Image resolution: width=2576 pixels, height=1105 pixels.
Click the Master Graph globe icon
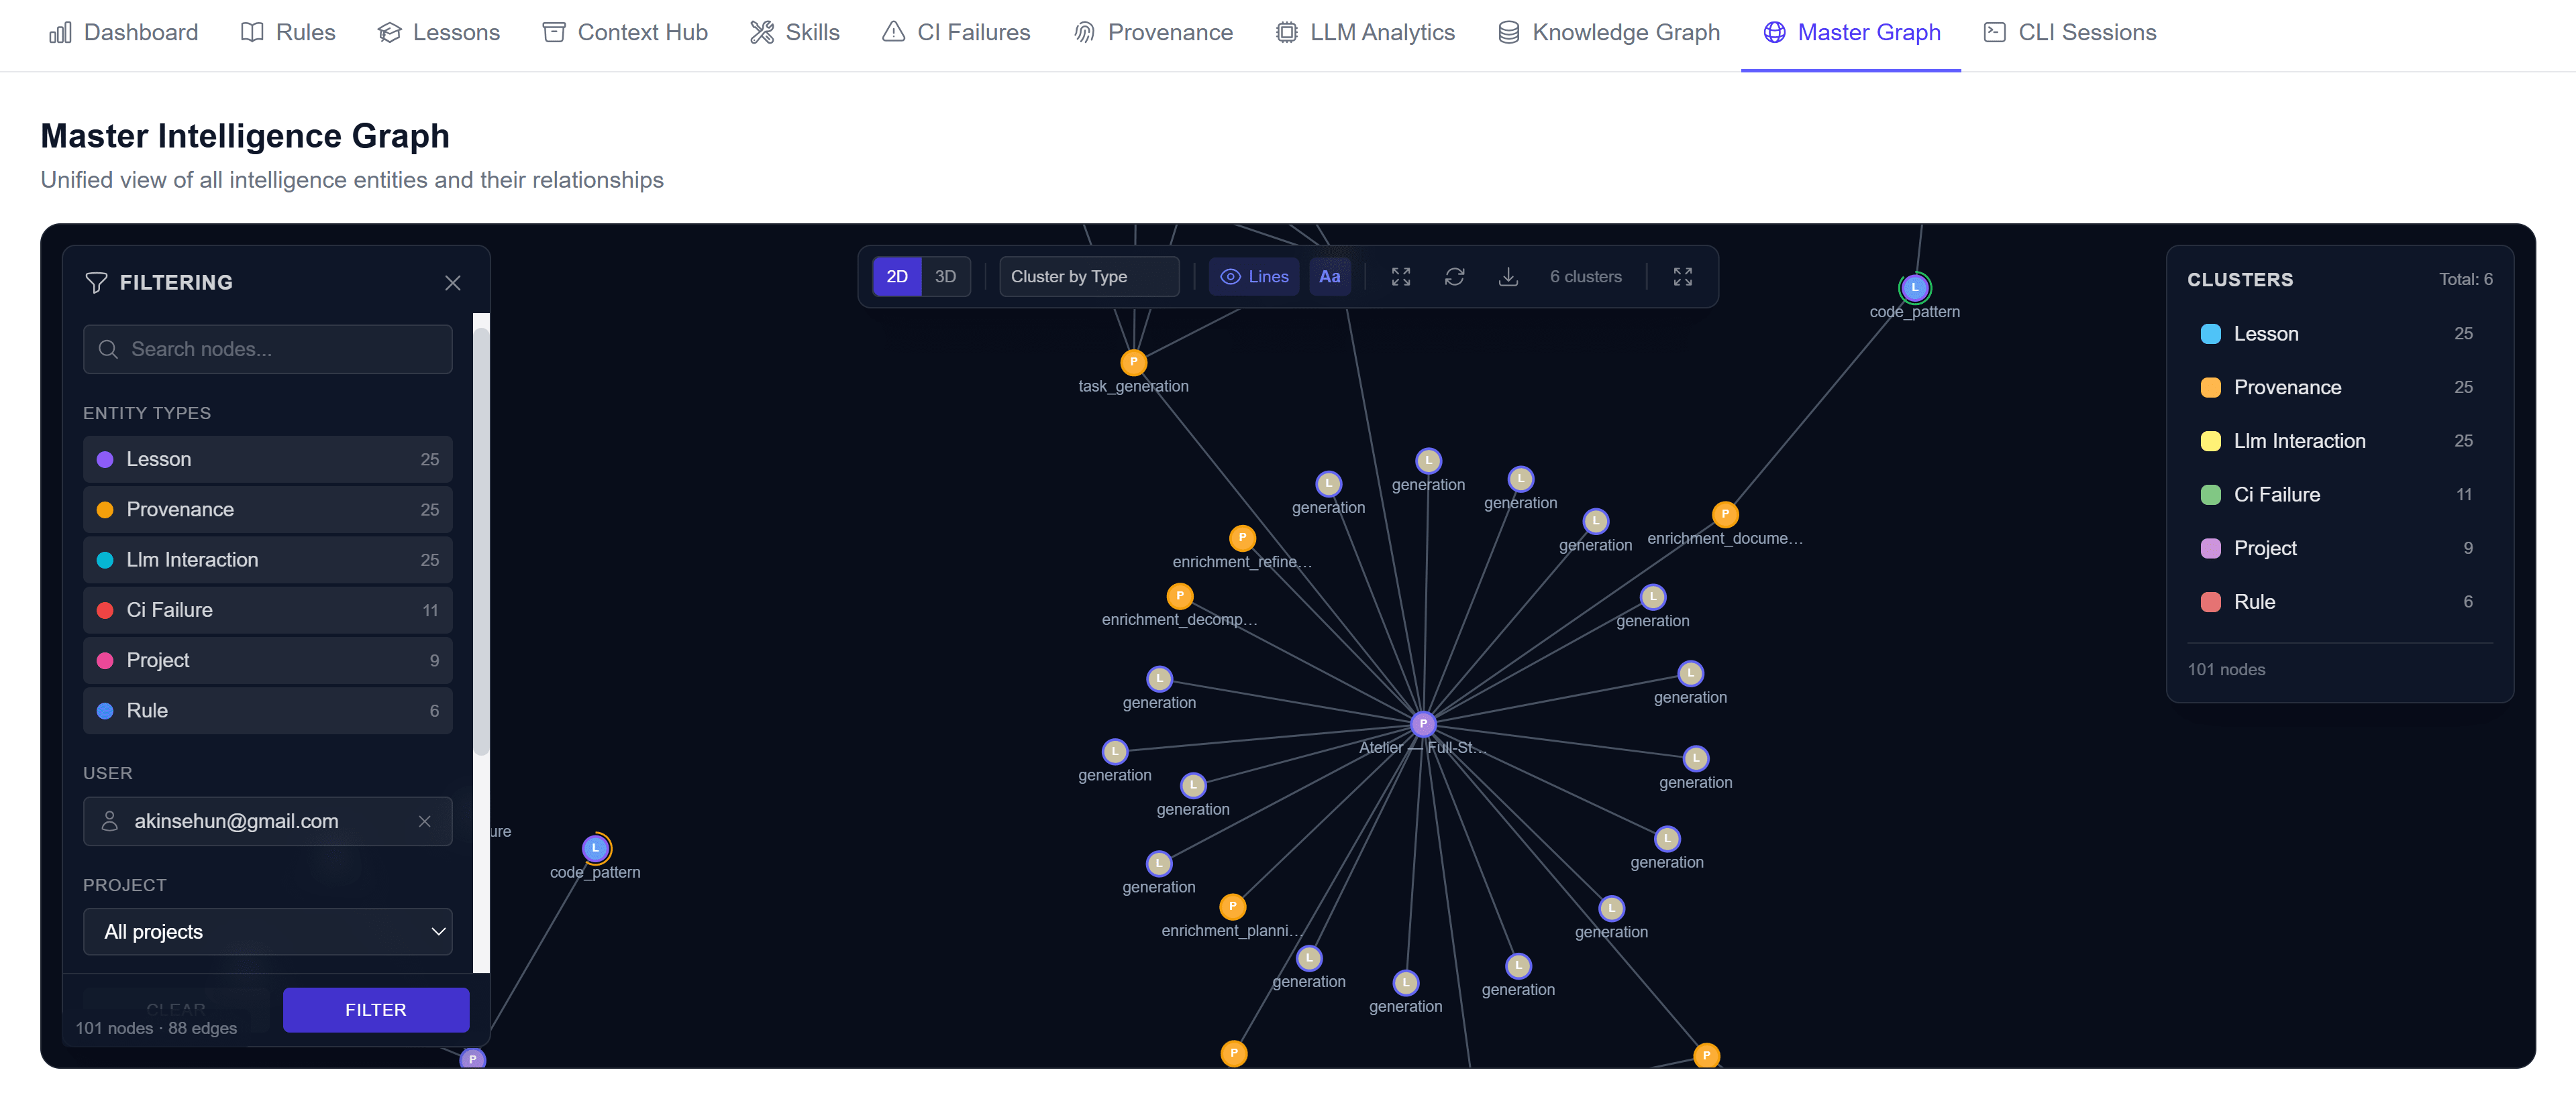[x=1774, y=32]
